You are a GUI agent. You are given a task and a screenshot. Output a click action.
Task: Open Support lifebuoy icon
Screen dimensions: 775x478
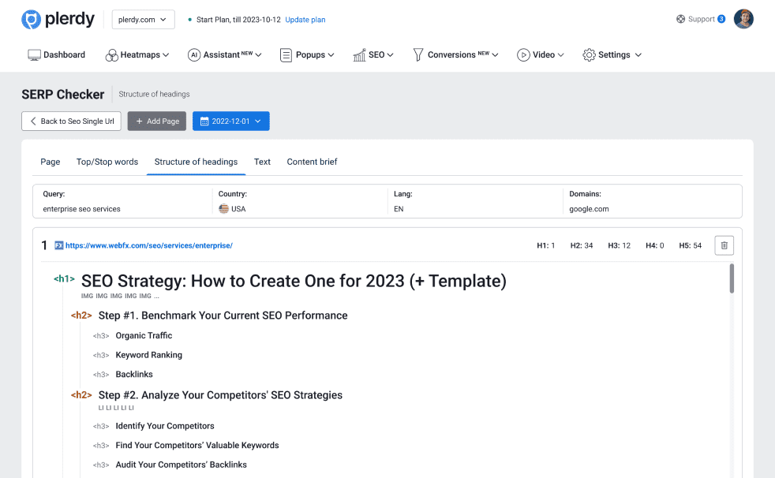(681, 20)
